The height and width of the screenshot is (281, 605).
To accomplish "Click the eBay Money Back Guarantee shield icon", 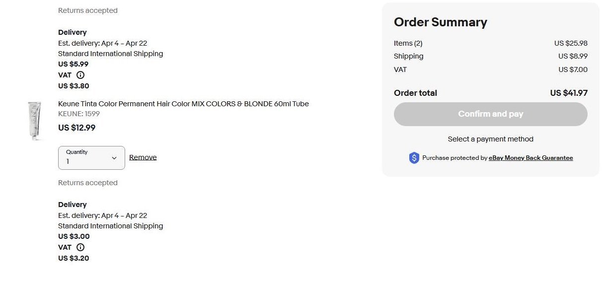I will tap(414, 158).
